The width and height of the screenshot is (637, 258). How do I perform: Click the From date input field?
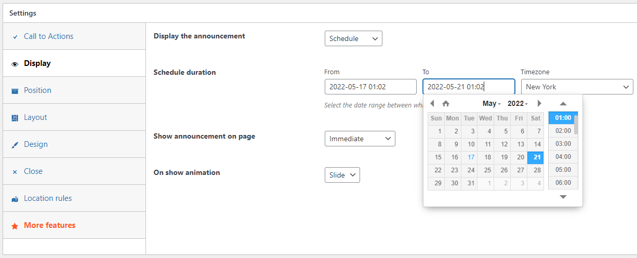tap(370, 87)
